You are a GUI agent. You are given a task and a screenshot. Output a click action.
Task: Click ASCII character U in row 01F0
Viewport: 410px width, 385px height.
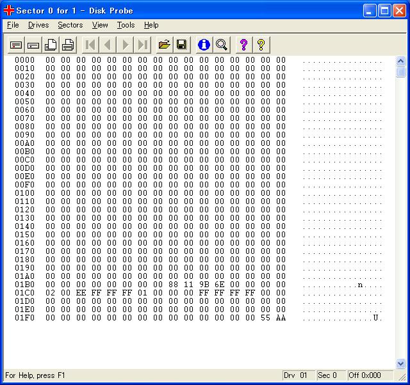(x=375, y=318)
